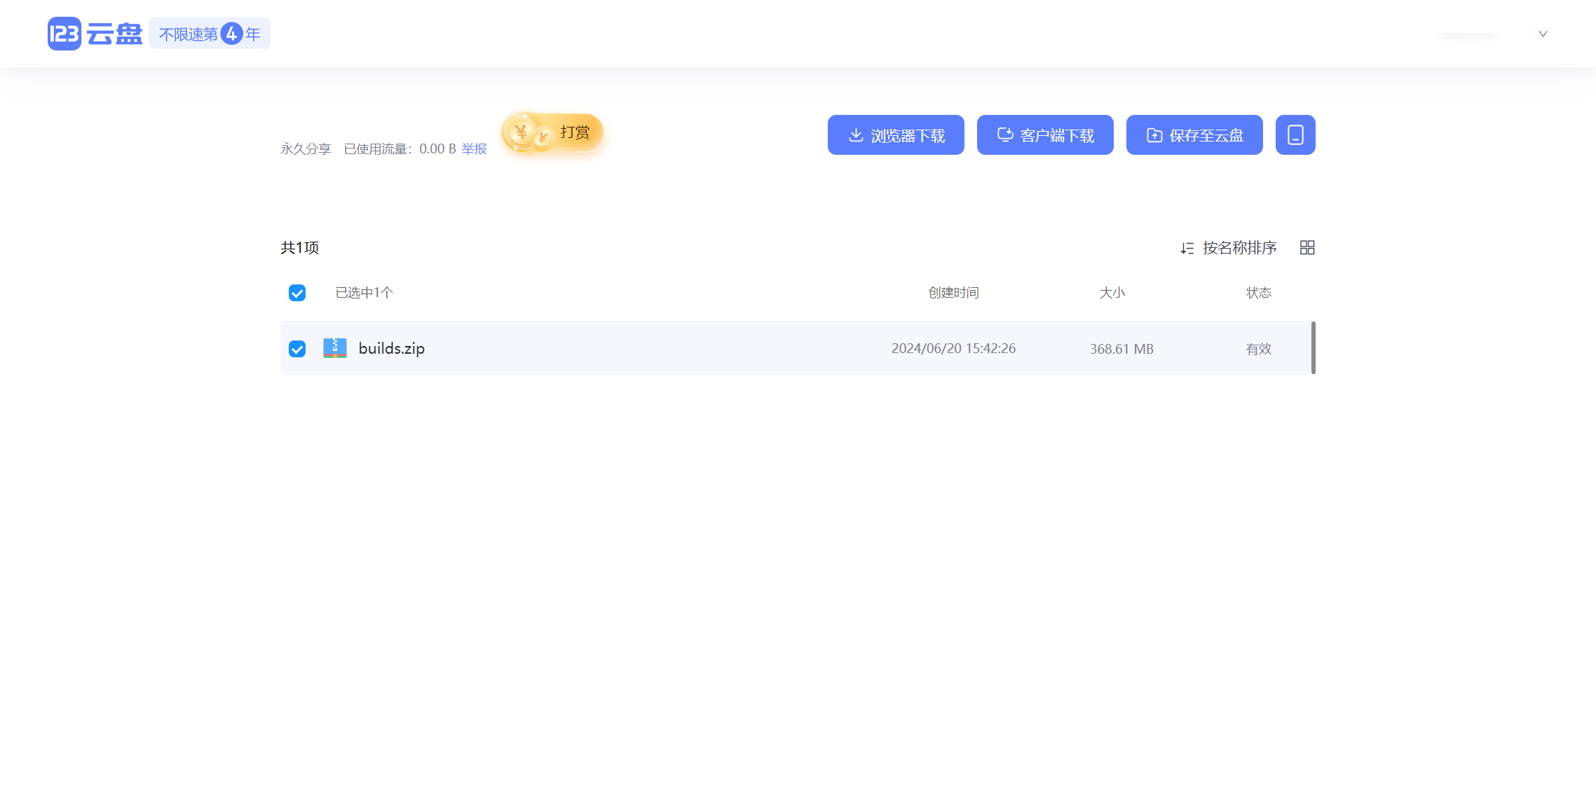This screenshot has width=1596, height=786.
Task: Open the mobile phone icon button
Action: pos(1295,135)
